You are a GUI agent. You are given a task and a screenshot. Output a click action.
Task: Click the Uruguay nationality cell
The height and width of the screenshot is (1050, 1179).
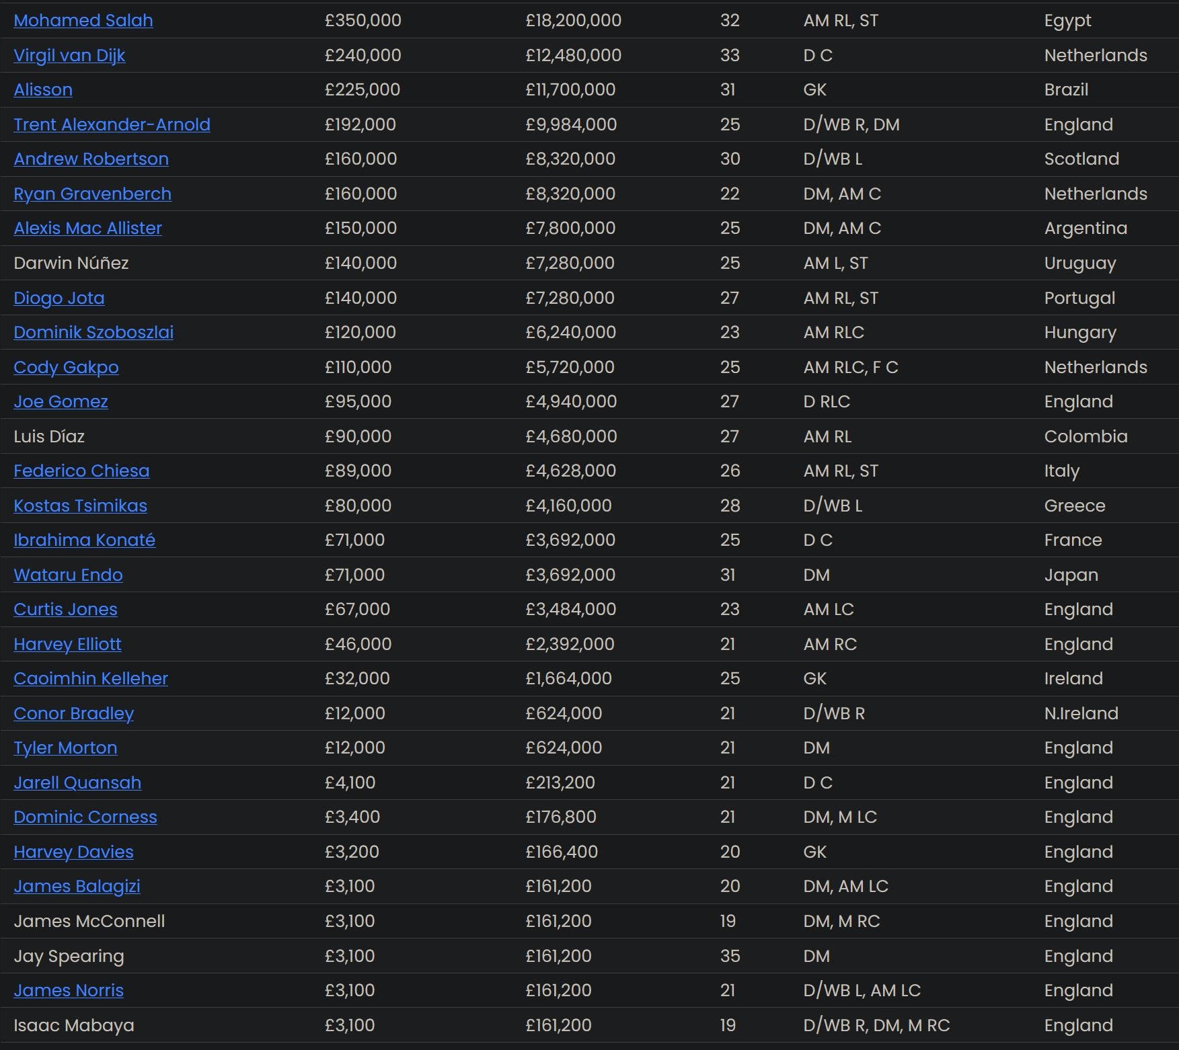click(1080, 263)
